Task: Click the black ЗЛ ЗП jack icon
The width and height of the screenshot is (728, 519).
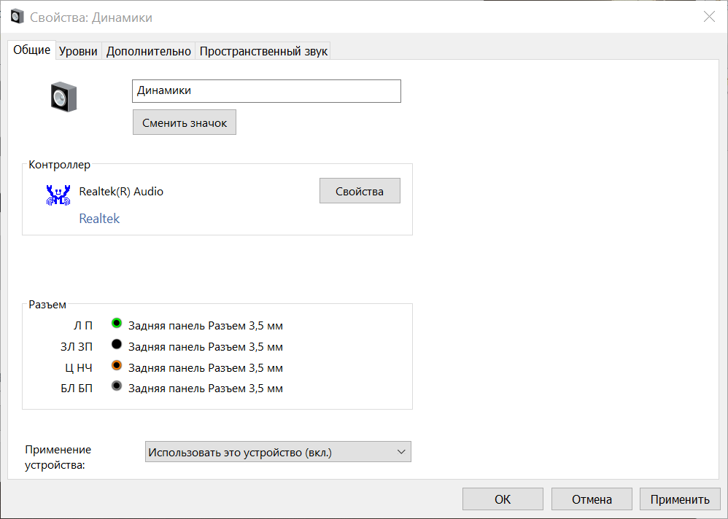Action: [x=116, y=345]
